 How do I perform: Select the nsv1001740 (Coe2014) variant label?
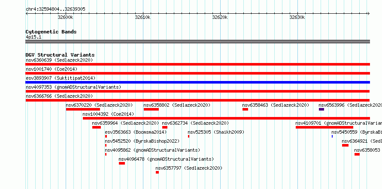point(52,69)
